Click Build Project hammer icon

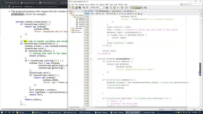click(x=111, y=8)
